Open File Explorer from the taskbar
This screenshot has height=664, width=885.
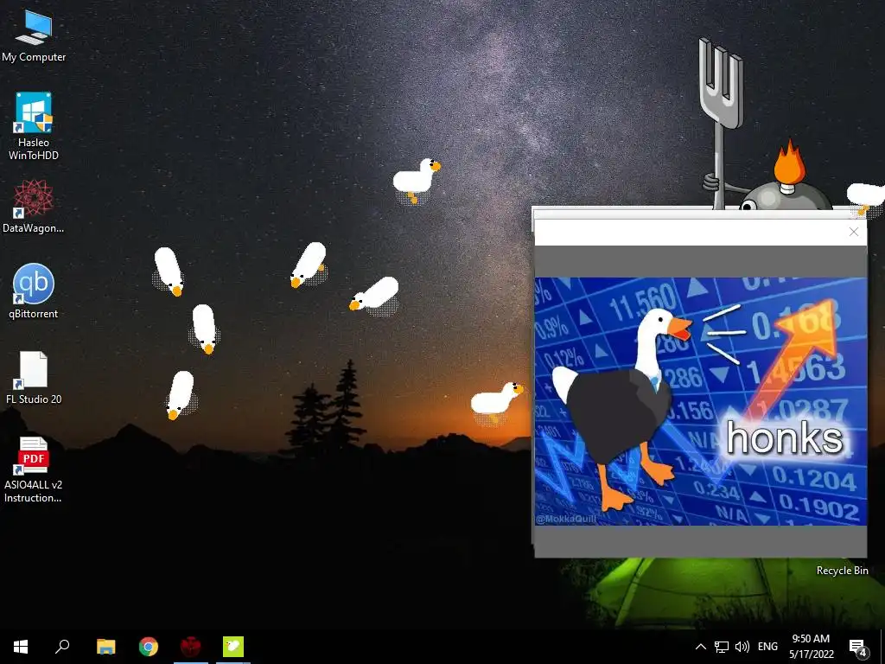pyautogui.click(x=105, y=647)
